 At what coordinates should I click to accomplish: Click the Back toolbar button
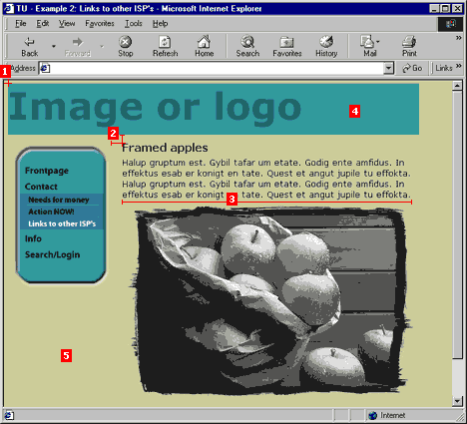(30, 47)
